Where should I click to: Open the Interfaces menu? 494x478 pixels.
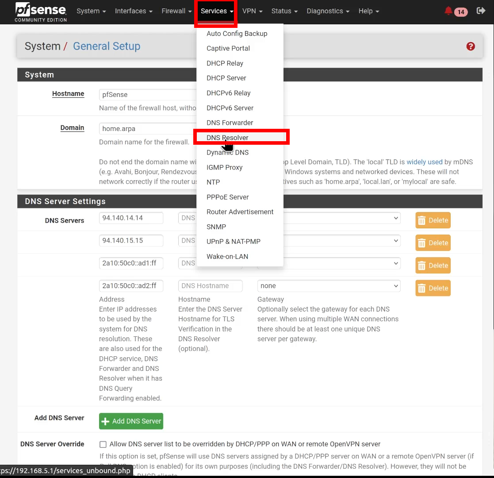click(134, 11)
